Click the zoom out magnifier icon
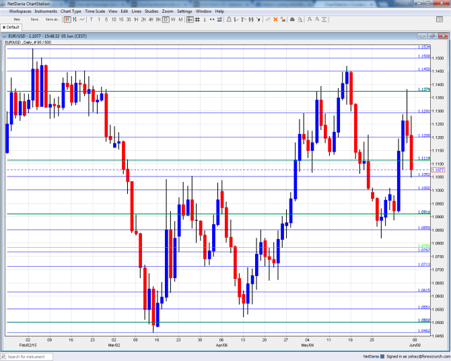 [x=317, y=20]
